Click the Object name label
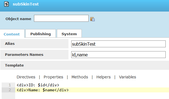The width and height of the screenshot is (169, 99). [18, 19]
